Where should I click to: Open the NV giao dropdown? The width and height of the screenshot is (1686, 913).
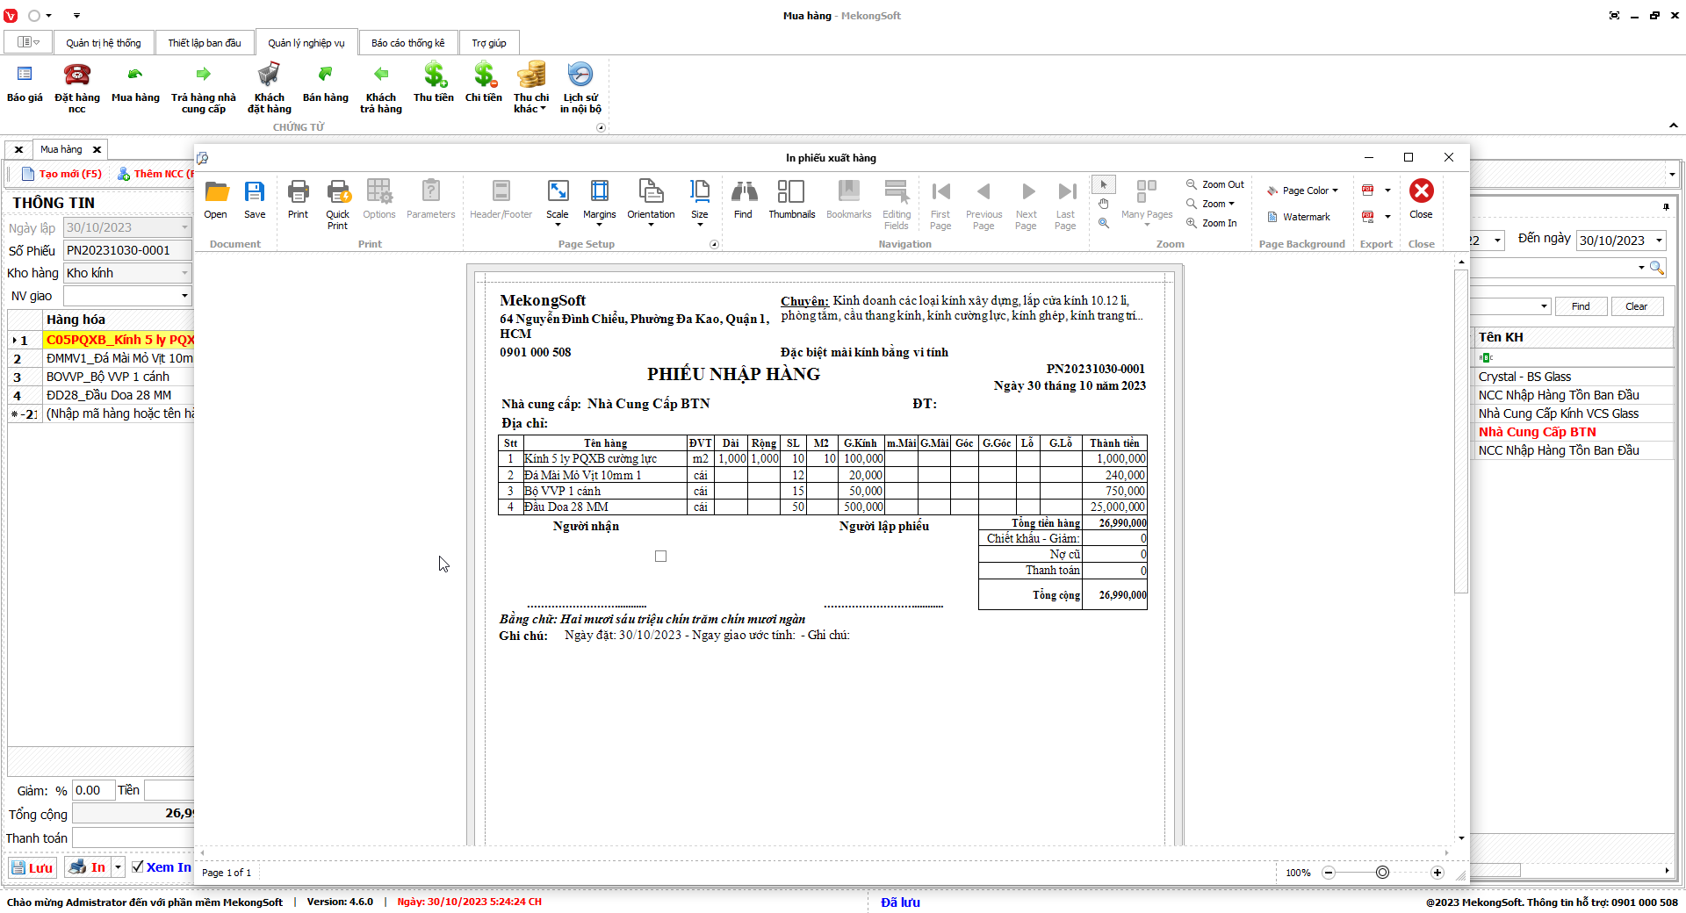pos(184,296)
